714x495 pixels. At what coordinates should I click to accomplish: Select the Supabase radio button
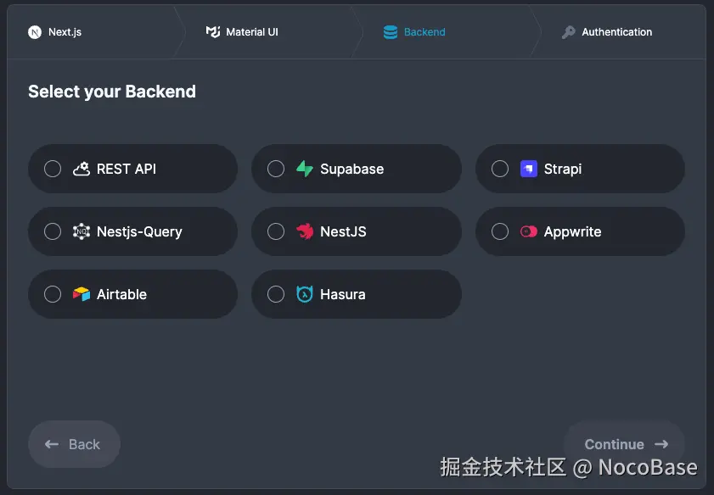(x=276, y=169)
